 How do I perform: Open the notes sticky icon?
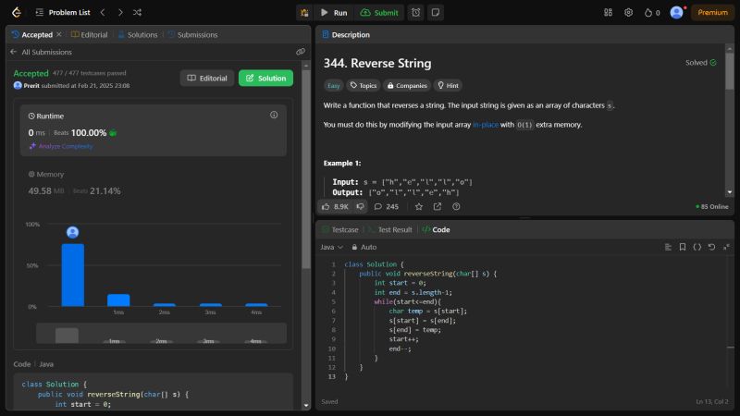436,13
